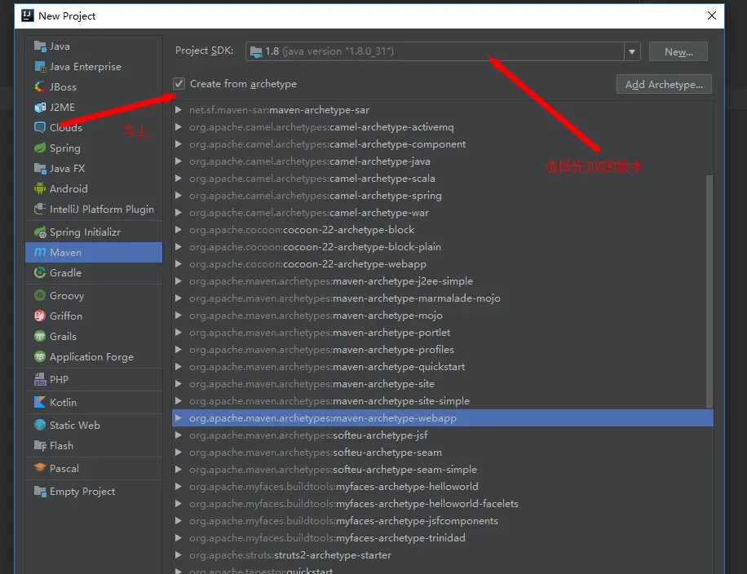
Task: Choose the Pascal icon
Action: (40, 468)
